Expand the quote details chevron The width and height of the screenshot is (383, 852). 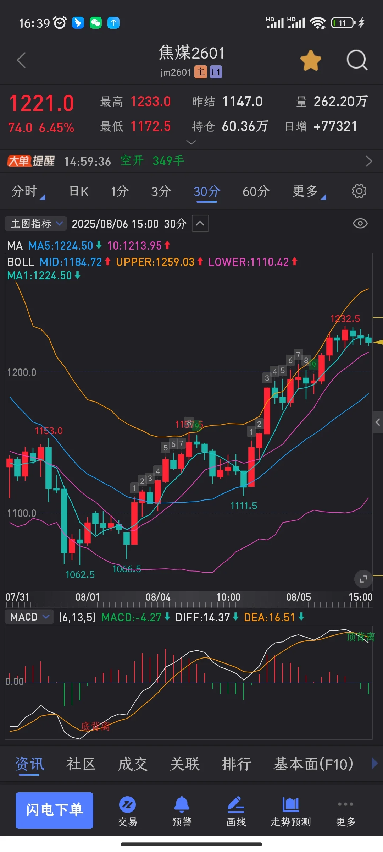(191, 142)
